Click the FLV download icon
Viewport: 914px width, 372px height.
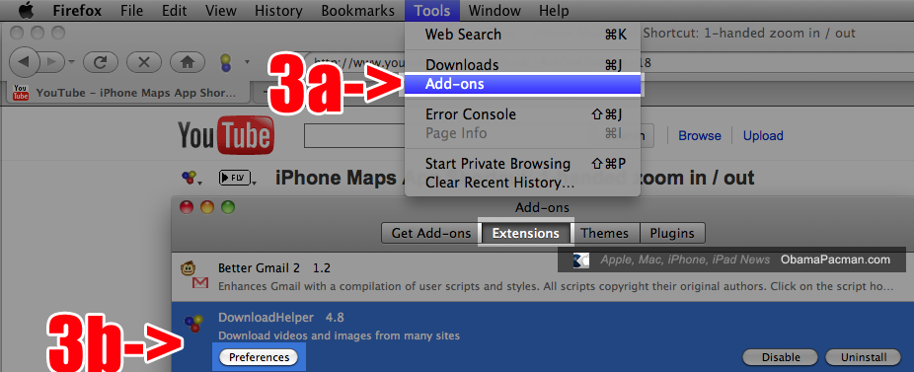[234, 178]
